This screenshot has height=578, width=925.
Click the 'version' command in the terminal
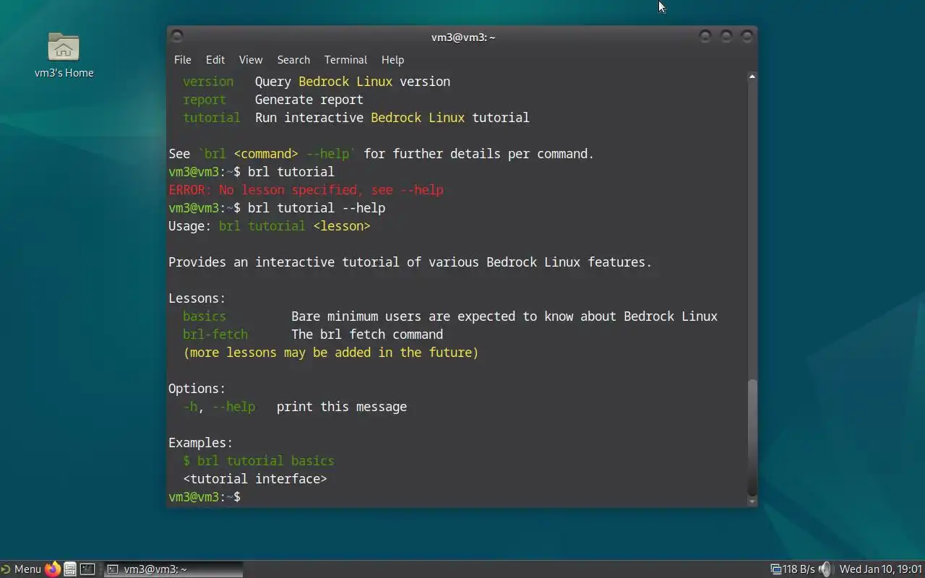point(208,82)
